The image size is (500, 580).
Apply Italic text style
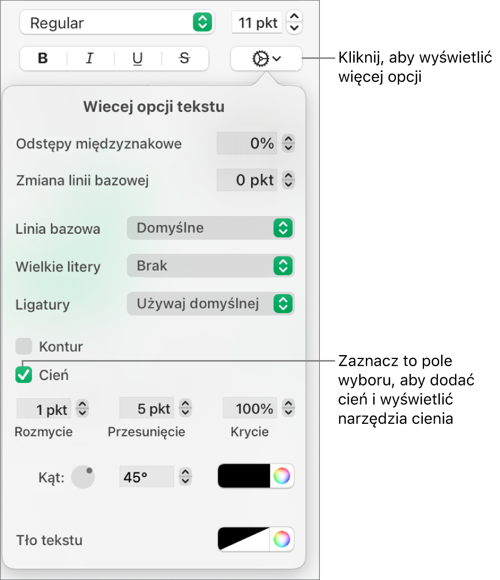(90, 59)
